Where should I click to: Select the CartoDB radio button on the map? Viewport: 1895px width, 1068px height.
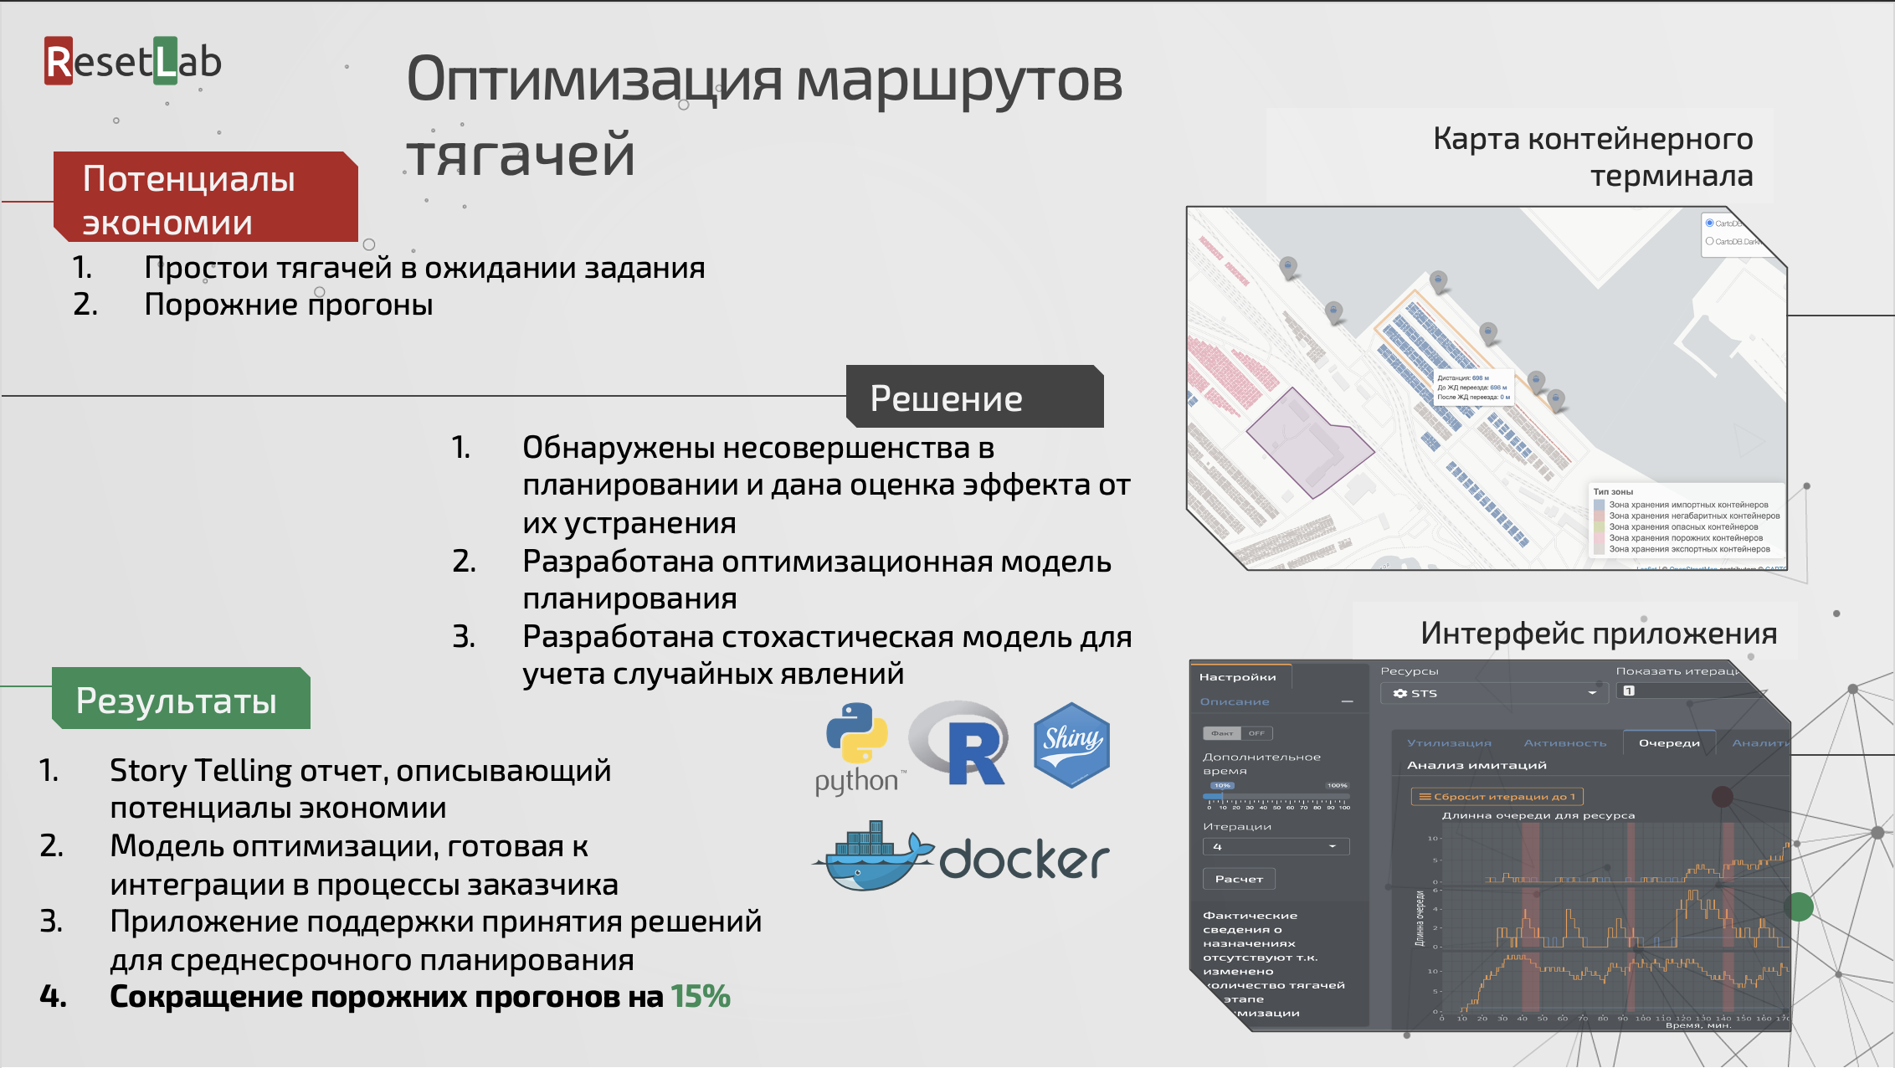coord(1710,223)
